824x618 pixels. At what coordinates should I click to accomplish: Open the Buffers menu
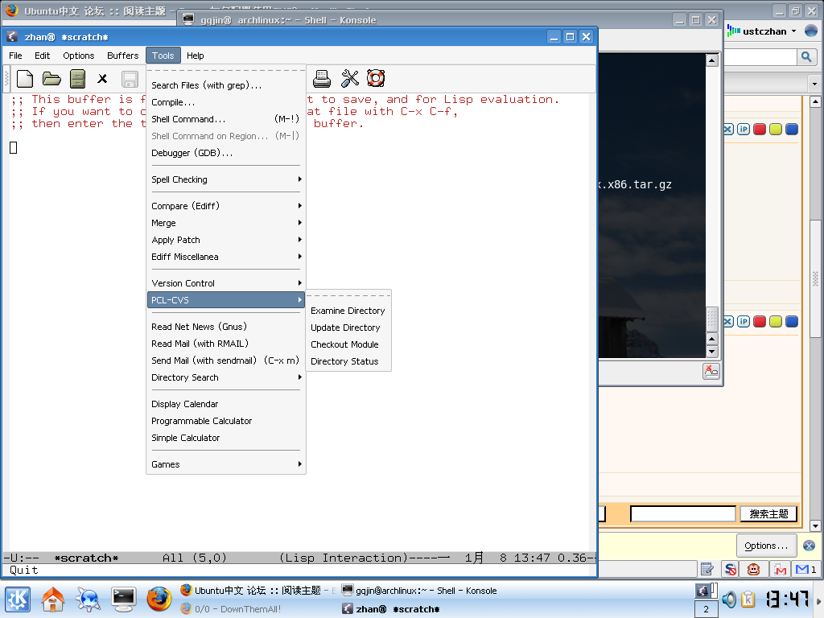(x=123, y=56)
